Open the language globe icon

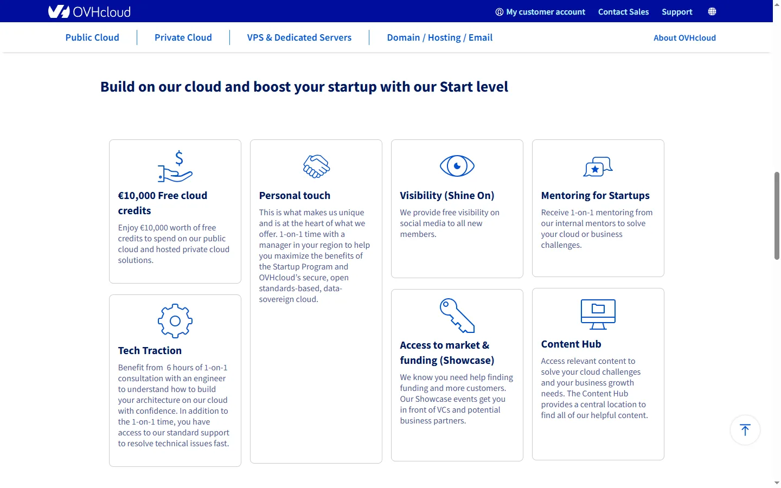pyautogui.click(x=712, y=11)
